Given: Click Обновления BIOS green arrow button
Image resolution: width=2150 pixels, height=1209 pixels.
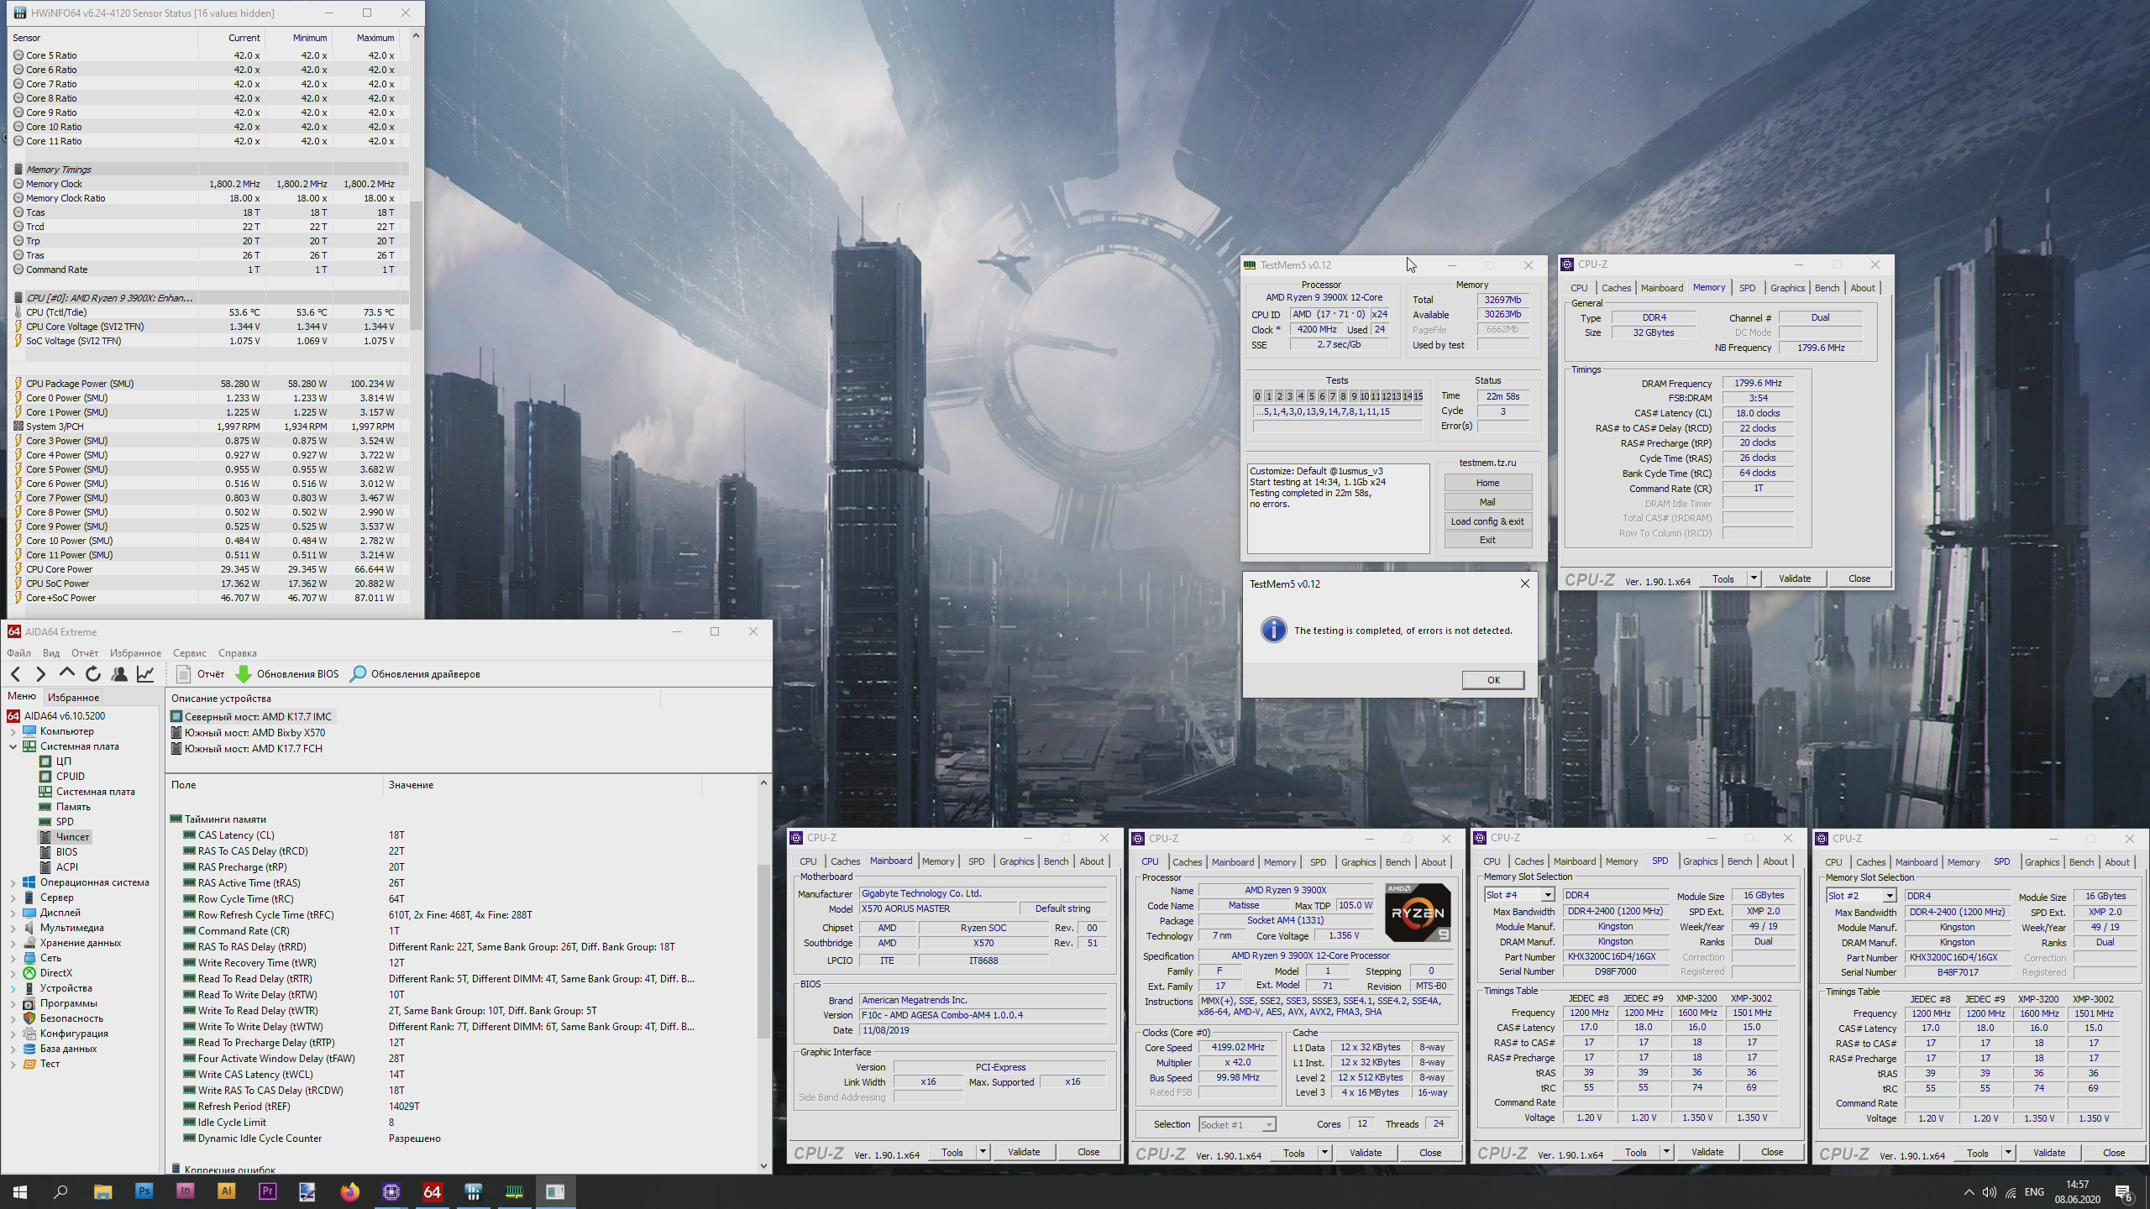Looking at the screenshot, I should [x=287, y=673].
